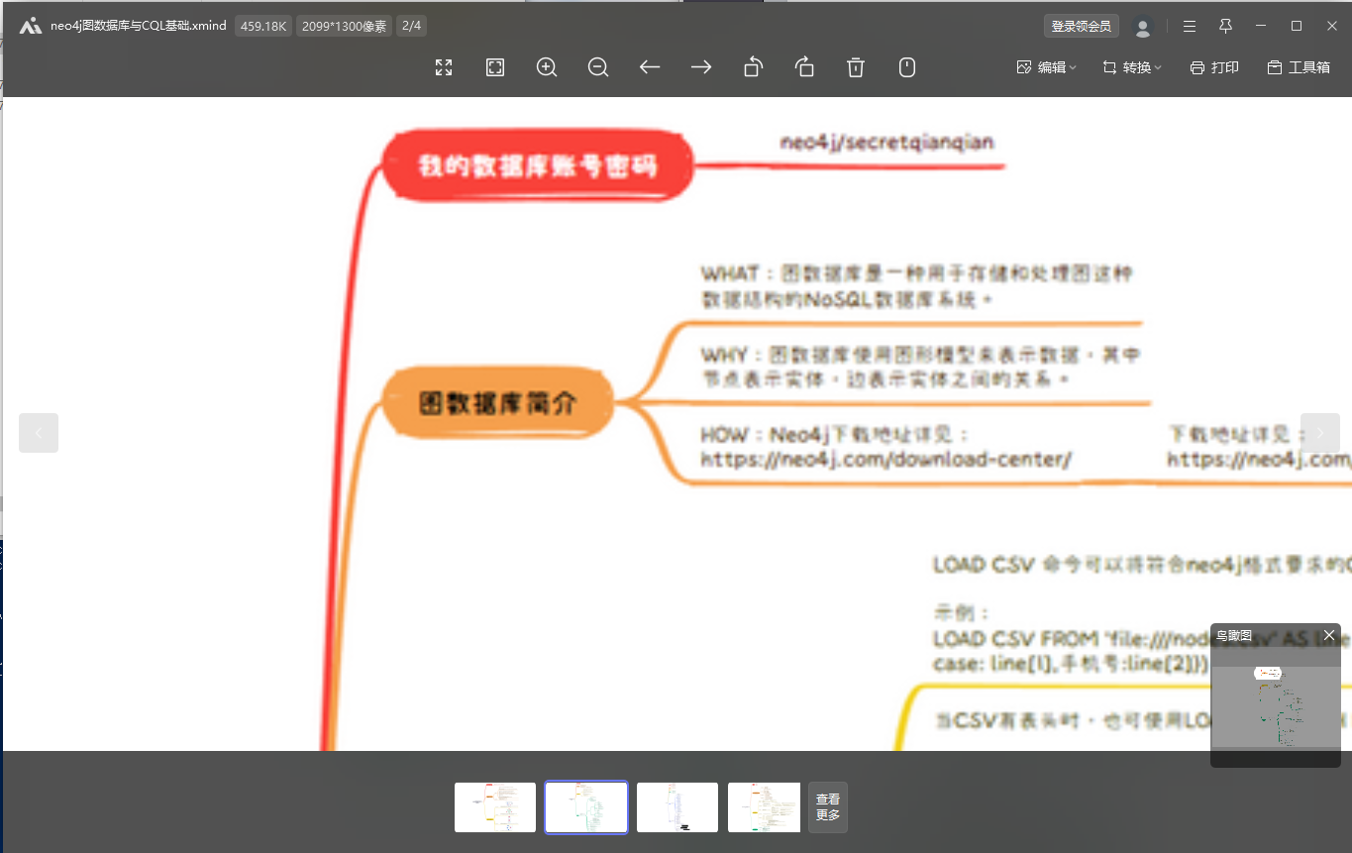Screen dimensions: 1352x853
Task: Click the red 我的数据库账号密码 node
Action: pyautogui.click(x=538, y=165)
